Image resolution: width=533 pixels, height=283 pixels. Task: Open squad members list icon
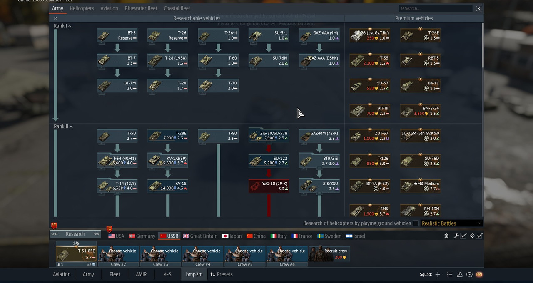(x=450, y=275)
